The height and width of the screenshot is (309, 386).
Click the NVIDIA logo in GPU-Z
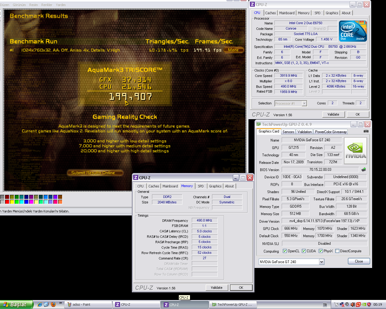356,151
